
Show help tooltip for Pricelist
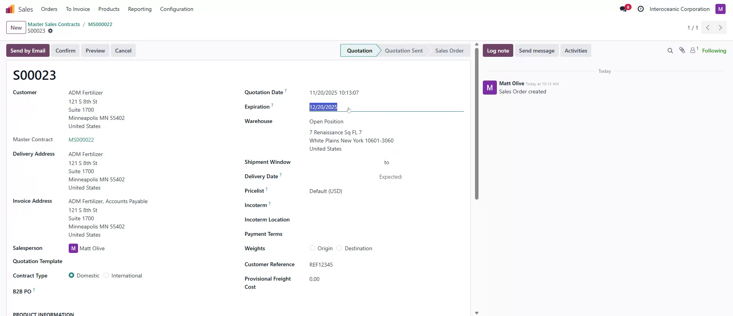pyautogui.click(x=267, y=189)
